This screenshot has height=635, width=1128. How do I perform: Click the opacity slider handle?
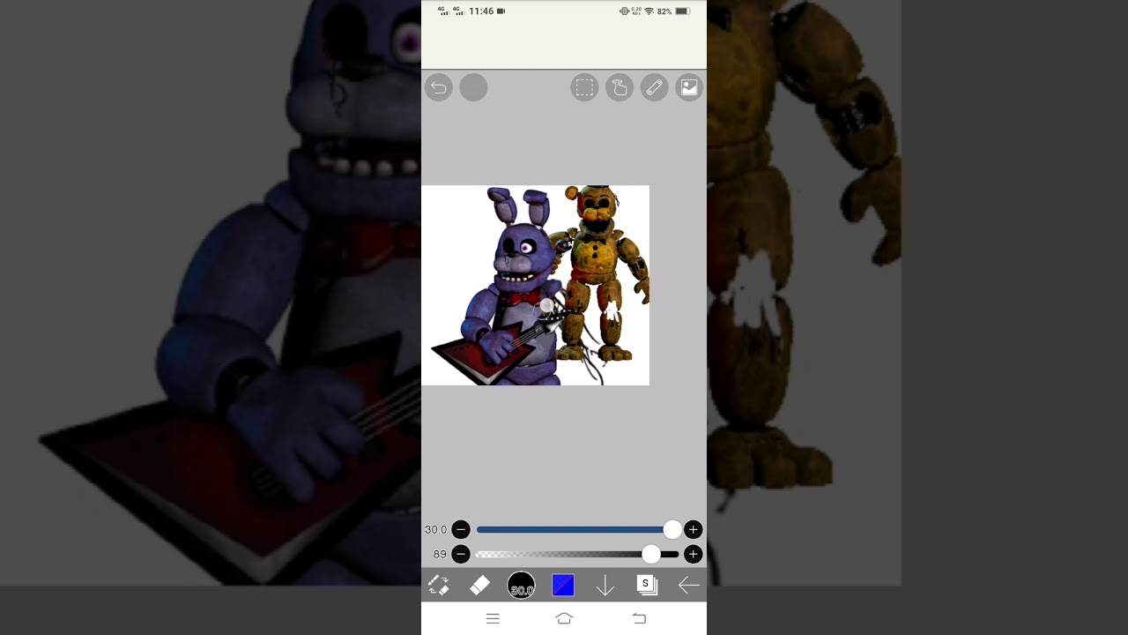click(x=651, y=555)
